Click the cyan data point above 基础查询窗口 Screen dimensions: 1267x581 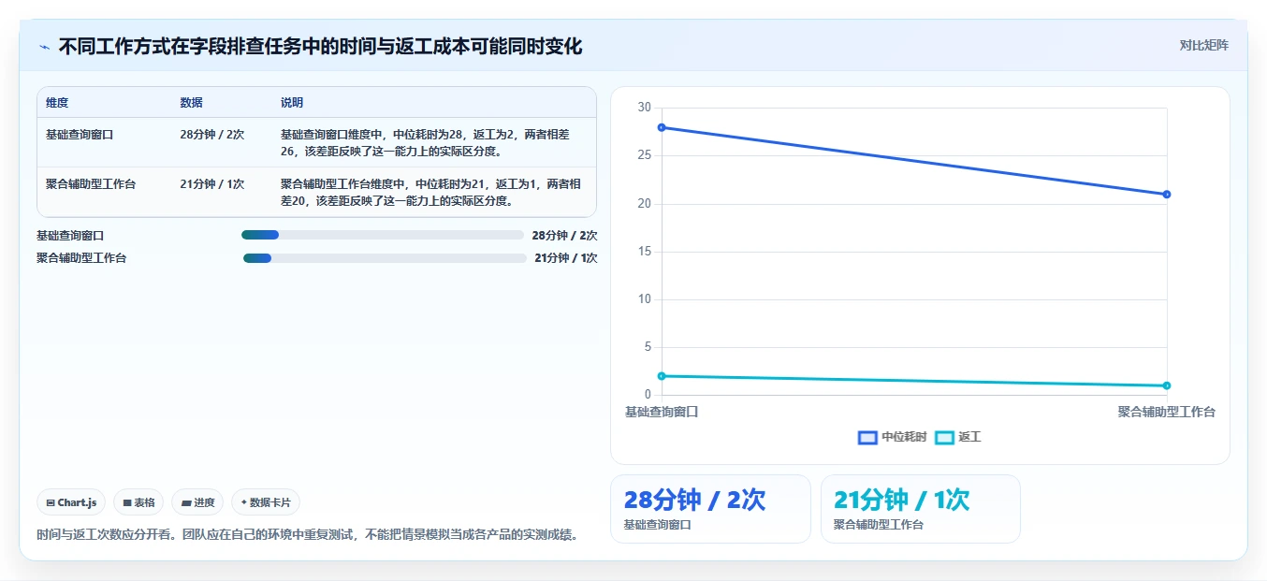coord(662,376)
